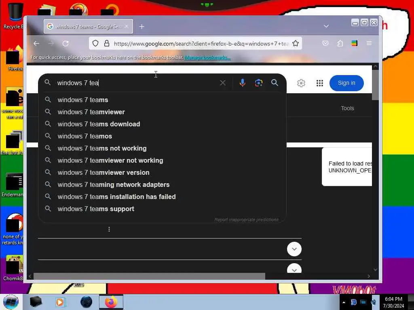
Task: Bookmark this page with the star
Action: [x=296, y=43]
